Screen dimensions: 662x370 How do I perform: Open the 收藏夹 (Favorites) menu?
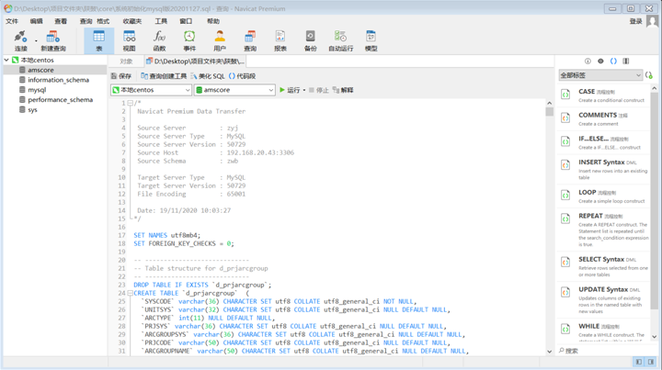tap(132, 21)
